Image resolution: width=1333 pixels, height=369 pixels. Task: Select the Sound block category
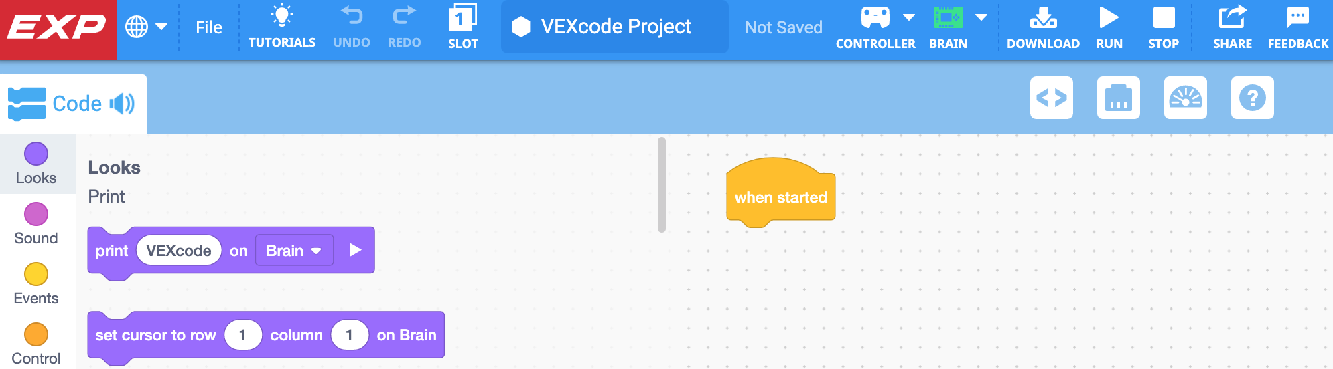(x=36, y=224)
